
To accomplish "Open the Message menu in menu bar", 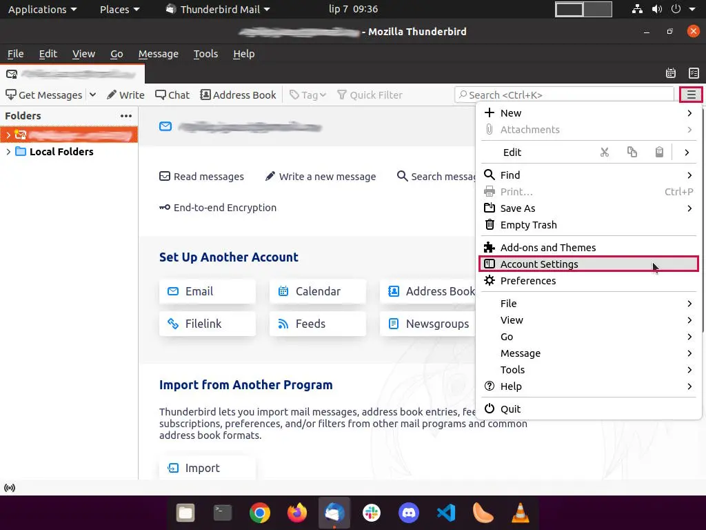I will tap(158, 54).
